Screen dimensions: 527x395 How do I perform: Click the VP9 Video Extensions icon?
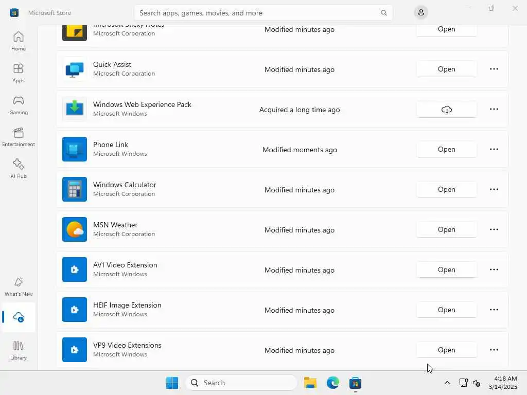point(75,350)
